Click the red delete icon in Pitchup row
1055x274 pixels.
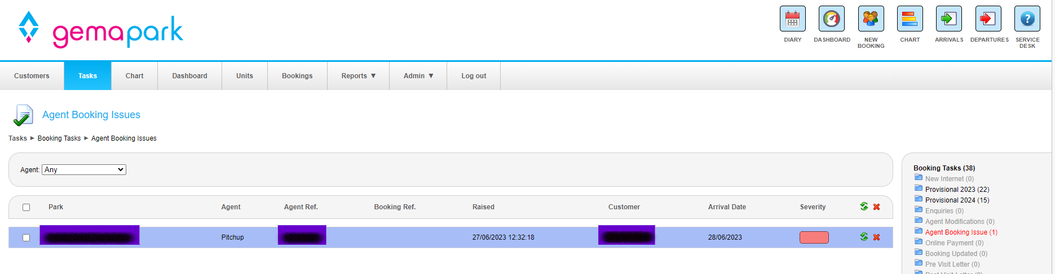[876, 237]
